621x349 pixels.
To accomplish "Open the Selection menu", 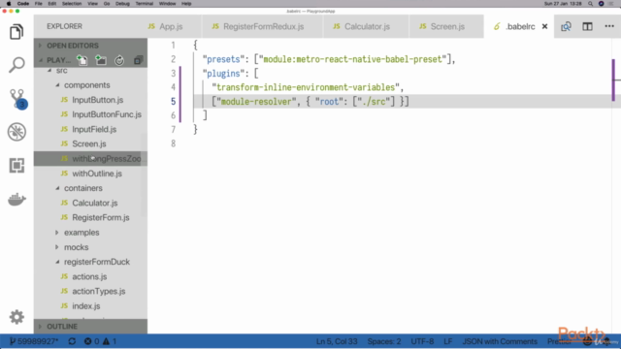I will pyautogui.click(x=72, y=4).
